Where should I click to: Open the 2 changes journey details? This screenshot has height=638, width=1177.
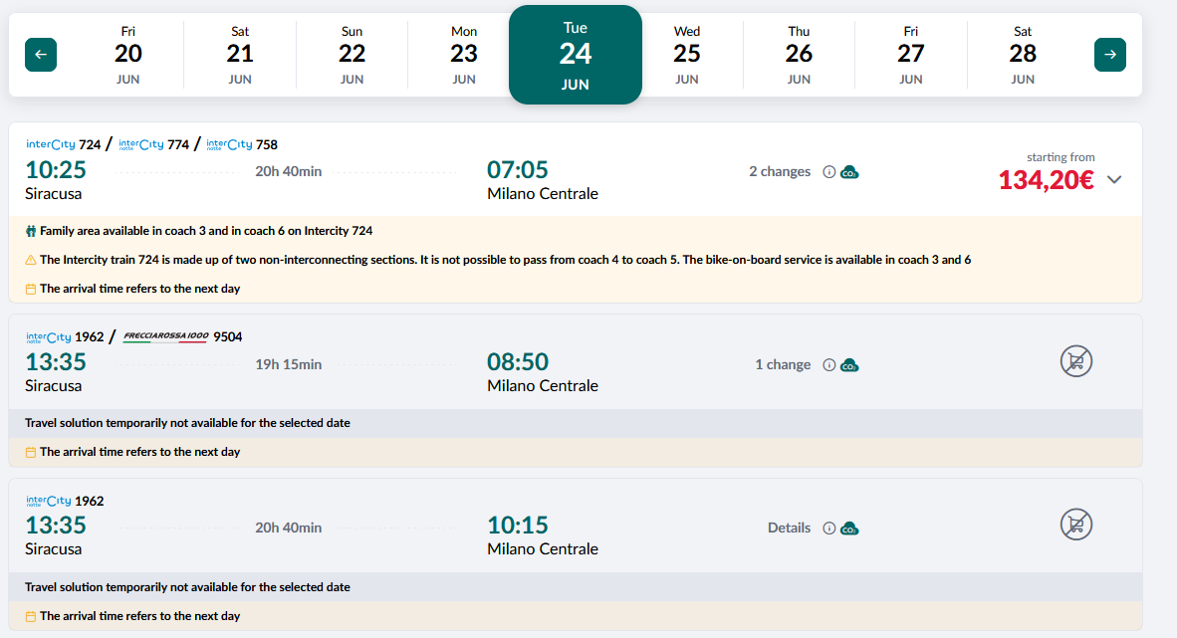779,172
